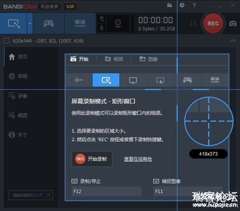The image size is (240, 211).
Task: Click the dotted rectangle area icon
Action: [x=7, y=41]
